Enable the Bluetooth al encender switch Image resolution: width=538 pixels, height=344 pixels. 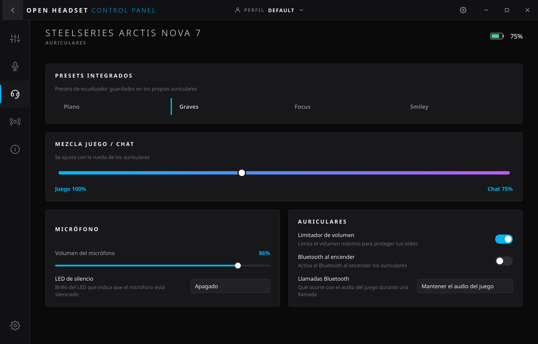[x=504, y=261]
